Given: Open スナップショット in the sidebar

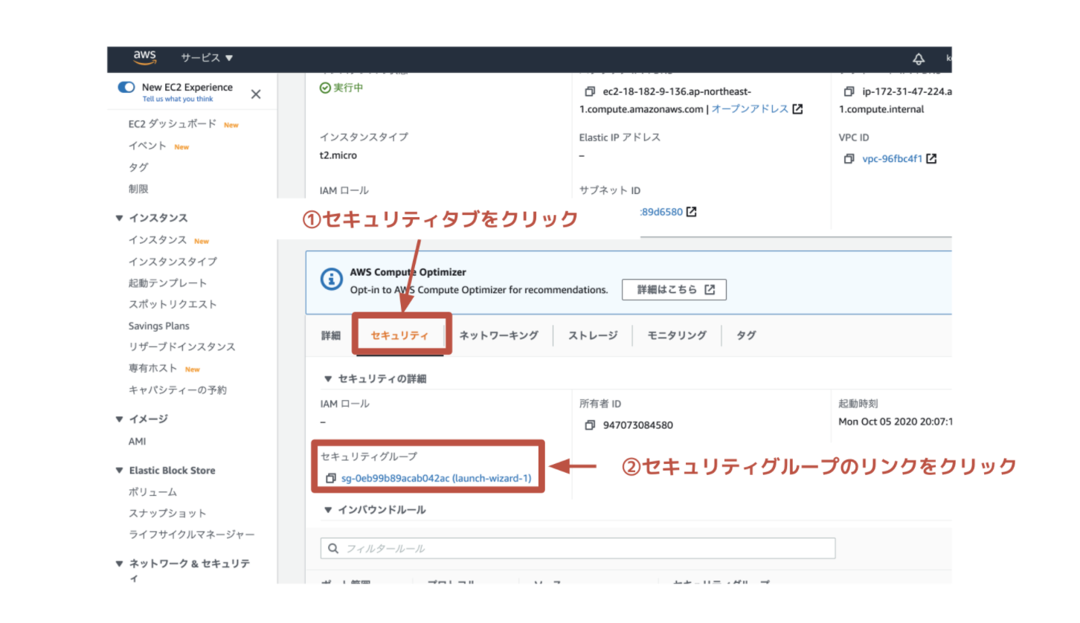Looking at the screenshot, I should coord(167,513).
